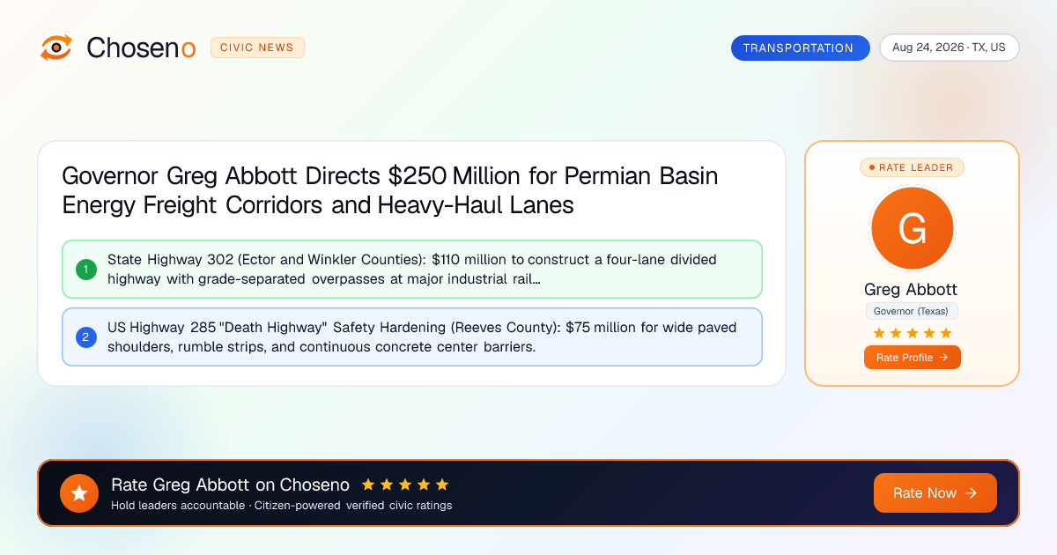The height and width of the screenshot is (555, 1057).
Task: Click the Choseno brand name text
Action: tap(141, 48)
